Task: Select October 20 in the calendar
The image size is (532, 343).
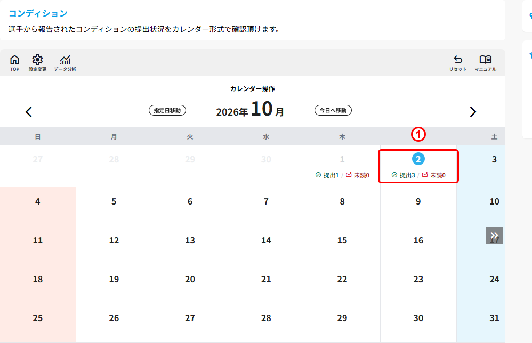Action: [x=190, y=279]
